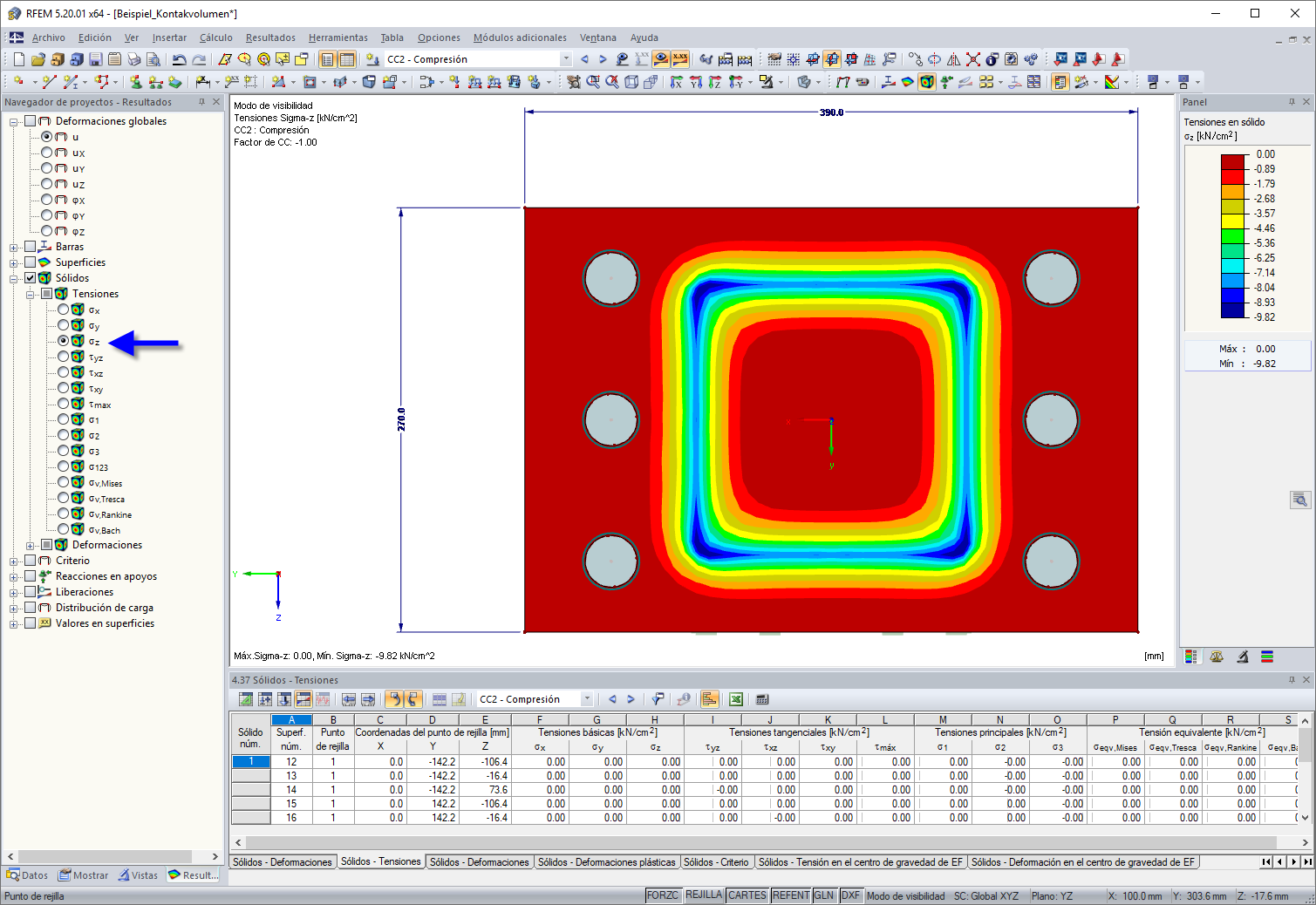Open the calculator icon in table toolbar
This screenshot has height=905, width=1316.
[x=762, y=699]
